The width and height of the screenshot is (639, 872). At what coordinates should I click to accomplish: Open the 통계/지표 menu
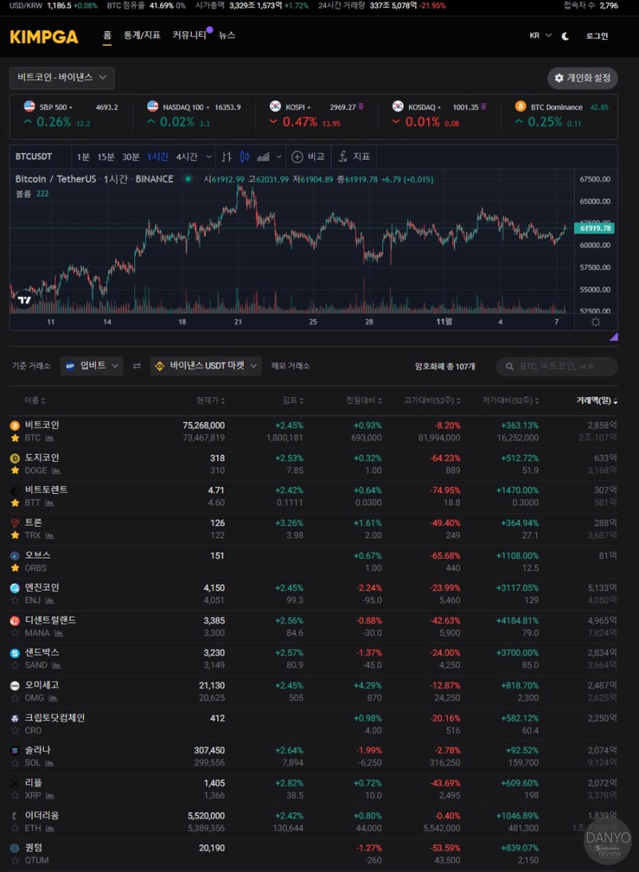141,35
